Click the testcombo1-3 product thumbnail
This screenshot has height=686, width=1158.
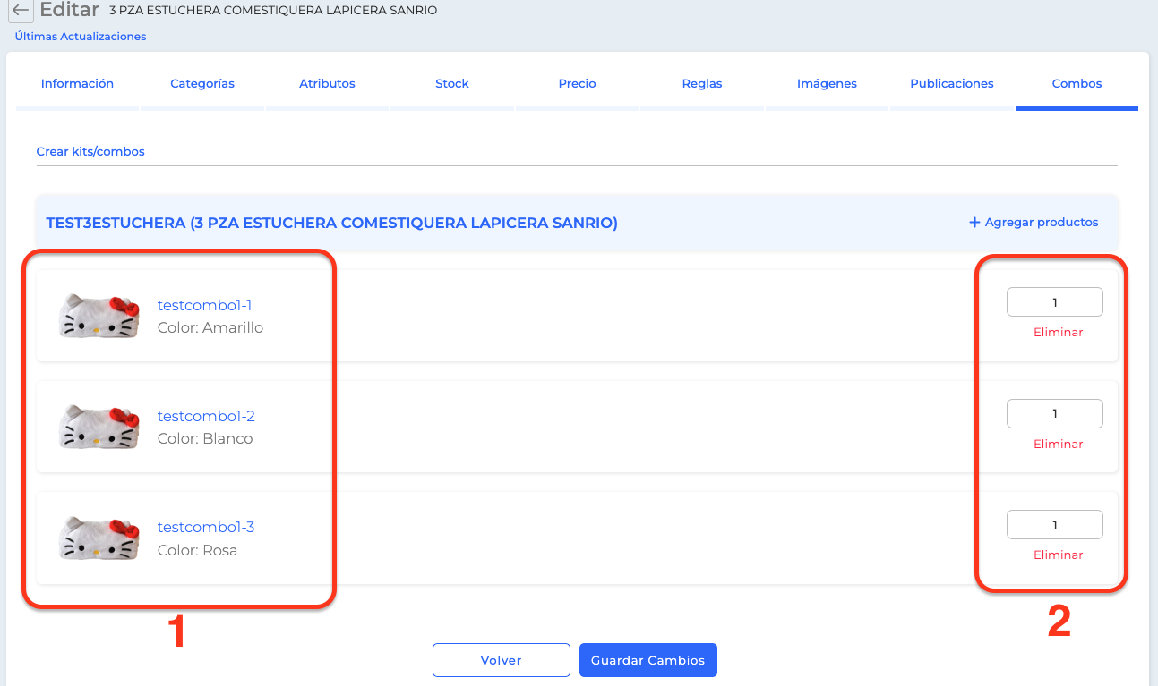99,538
